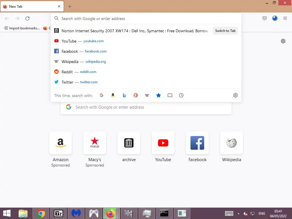Open File Explorer from the taskbar

pos(23,213)
